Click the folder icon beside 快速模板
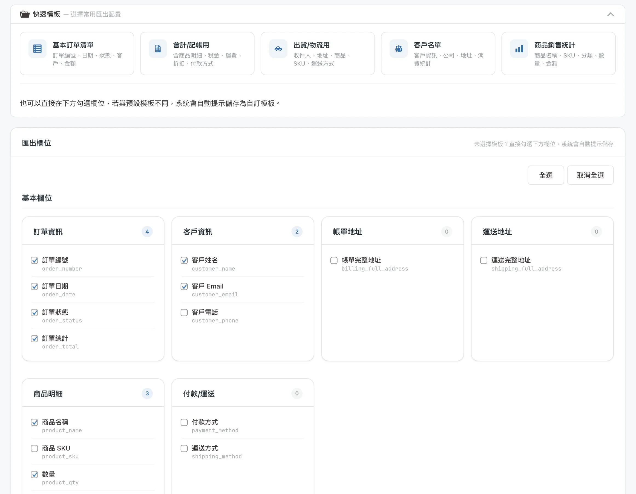This screenshot has width=636, height=494. 25,14
